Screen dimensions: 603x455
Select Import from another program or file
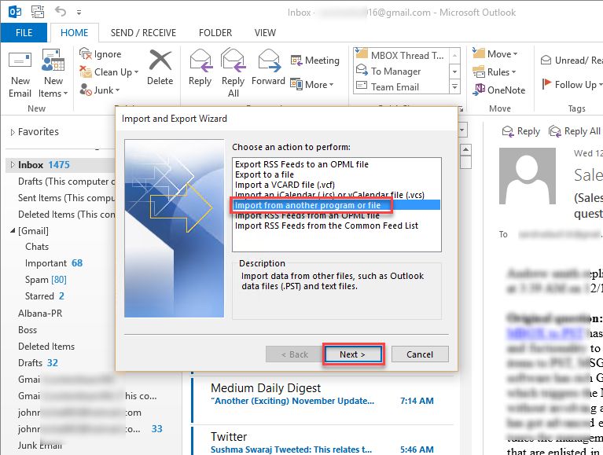(336, 205)
